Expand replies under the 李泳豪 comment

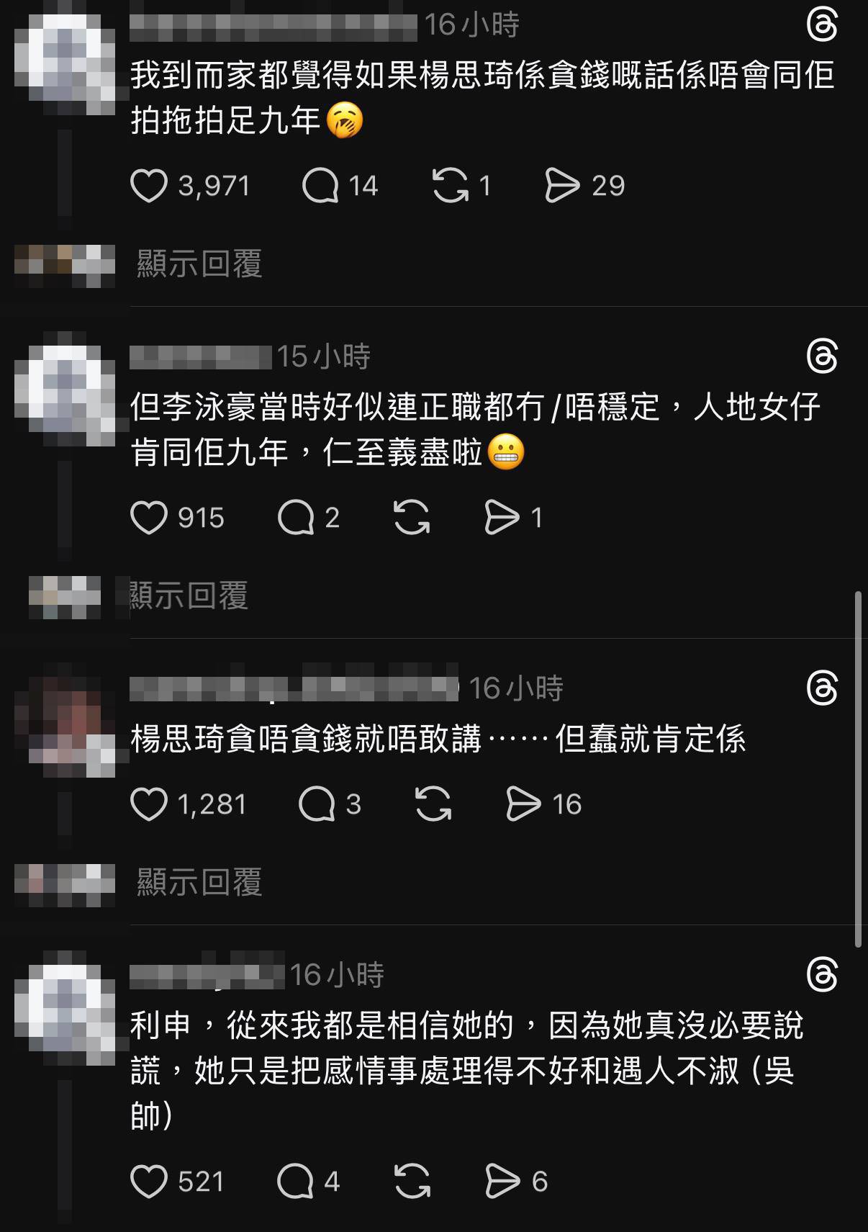189,595
